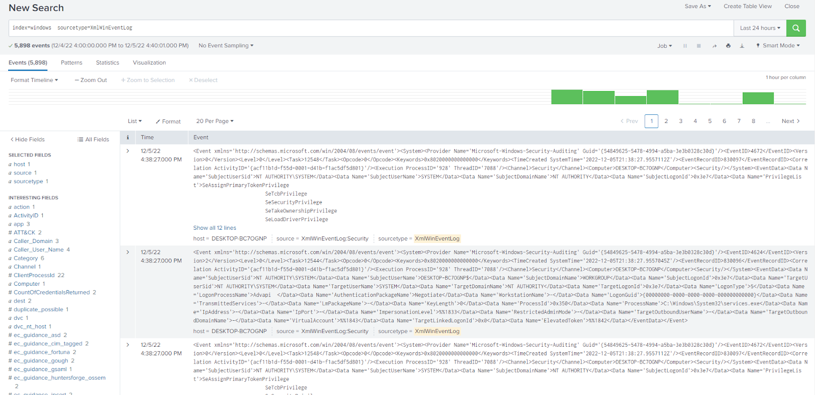Select current page 1 in pagination
Viewport: 815px width, 395px height.
pos(651,121)
